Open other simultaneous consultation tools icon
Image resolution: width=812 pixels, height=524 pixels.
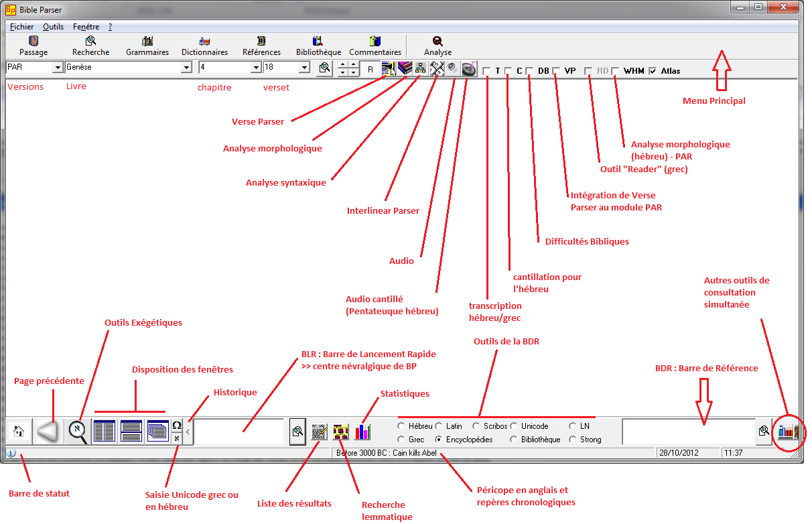click(x=787, y=432)
